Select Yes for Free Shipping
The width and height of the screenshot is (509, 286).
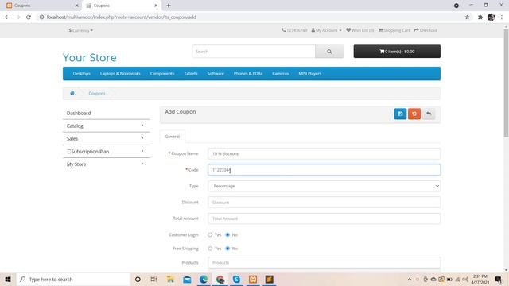210,249
